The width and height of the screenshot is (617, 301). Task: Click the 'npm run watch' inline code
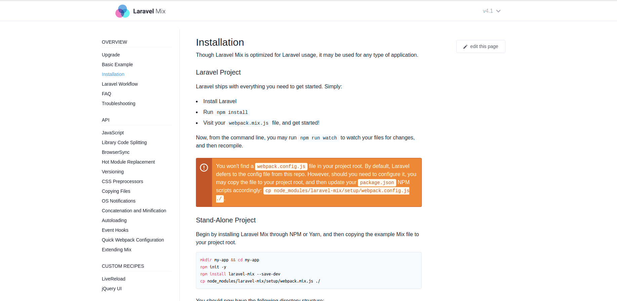click(319, 138)
